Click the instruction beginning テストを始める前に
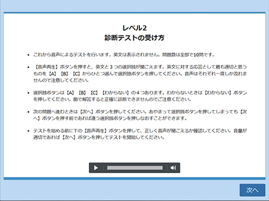 point(140,134)
